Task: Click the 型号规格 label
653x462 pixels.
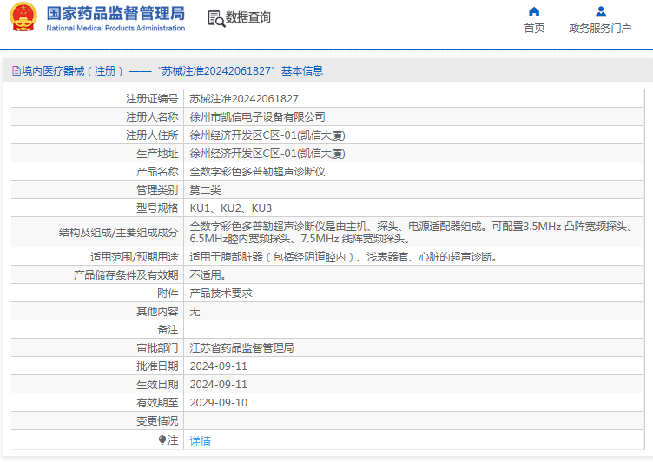Action: point(157,208)
